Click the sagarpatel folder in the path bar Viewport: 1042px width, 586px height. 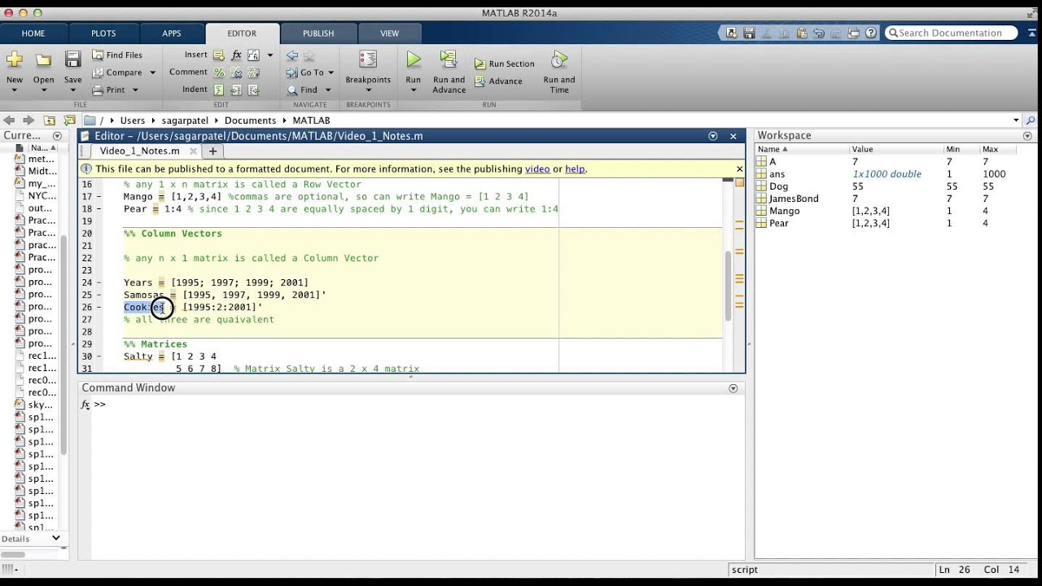click(185, 120)
